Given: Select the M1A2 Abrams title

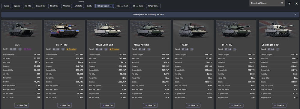Looking at the screenshot, I should point(141,45).
